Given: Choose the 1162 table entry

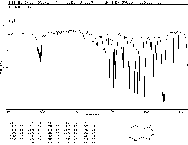Looking at the screenshot, I should click(67, 123).
